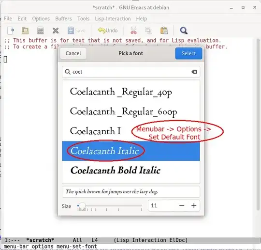Viewport: 261px width, 250px height.
Task: Click the New File toolbar icon
Action: click(11, 31)
